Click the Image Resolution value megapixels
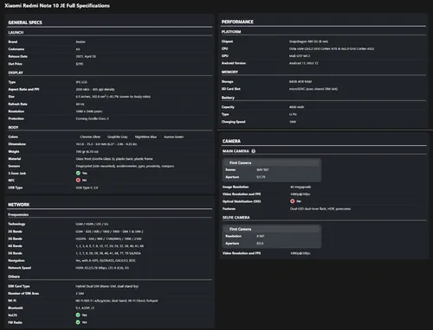The width and height of the screenshot is (433, 330). click(x=301, y=187)
